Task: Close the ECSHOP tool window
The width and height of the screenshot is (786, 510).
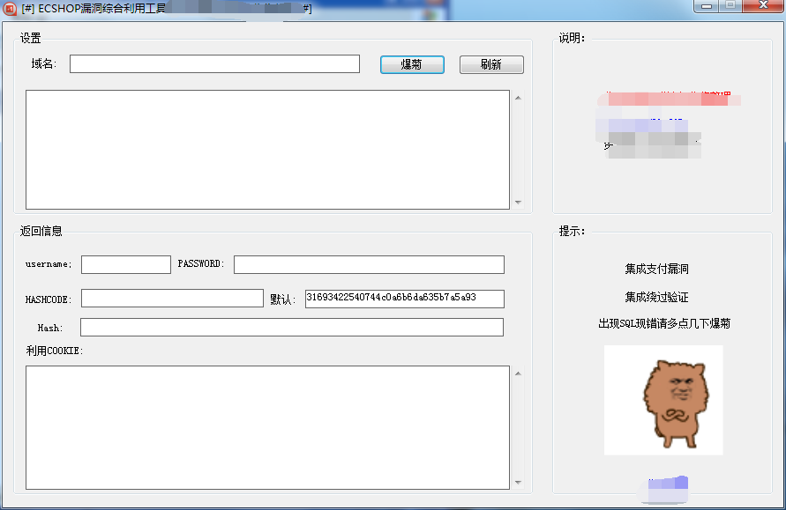Action: click(763, 6)
